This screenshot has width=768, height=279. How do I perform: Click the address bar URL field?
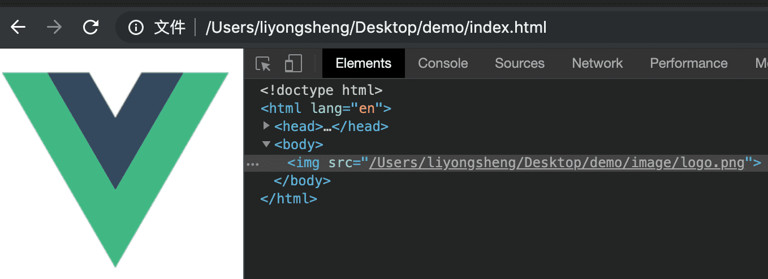(376, 27)
